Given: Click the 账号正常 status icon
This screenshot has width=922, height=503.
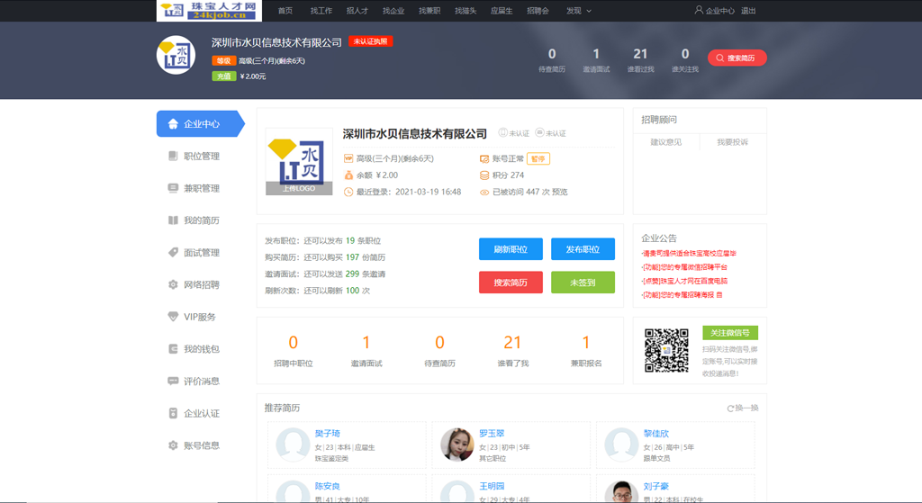Looking at the screenshot, I should [484, 158].
